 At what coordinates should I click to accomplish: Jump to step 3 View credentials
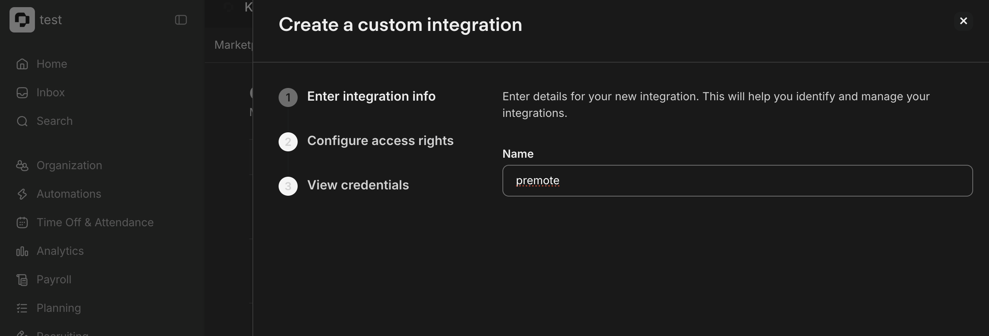[x=358, y=185]
